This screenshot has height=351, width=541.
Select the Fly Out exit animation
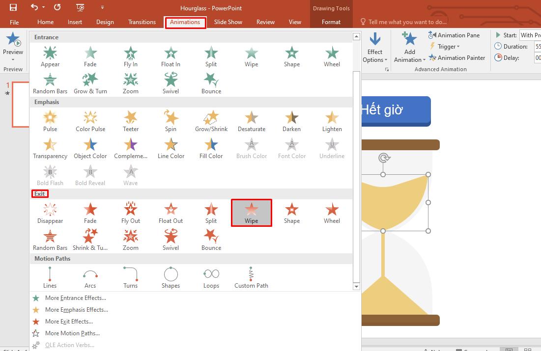(x=130, y=213)
